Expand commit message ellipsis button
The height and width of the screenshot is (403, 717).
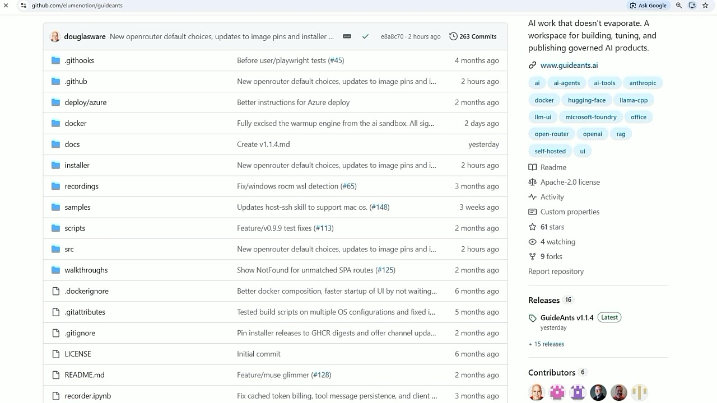[x=347, y=36]
